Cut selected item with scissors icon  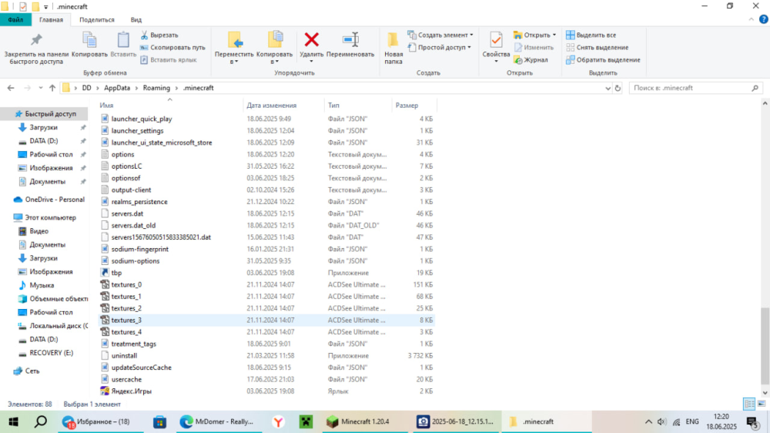(159, 35)
